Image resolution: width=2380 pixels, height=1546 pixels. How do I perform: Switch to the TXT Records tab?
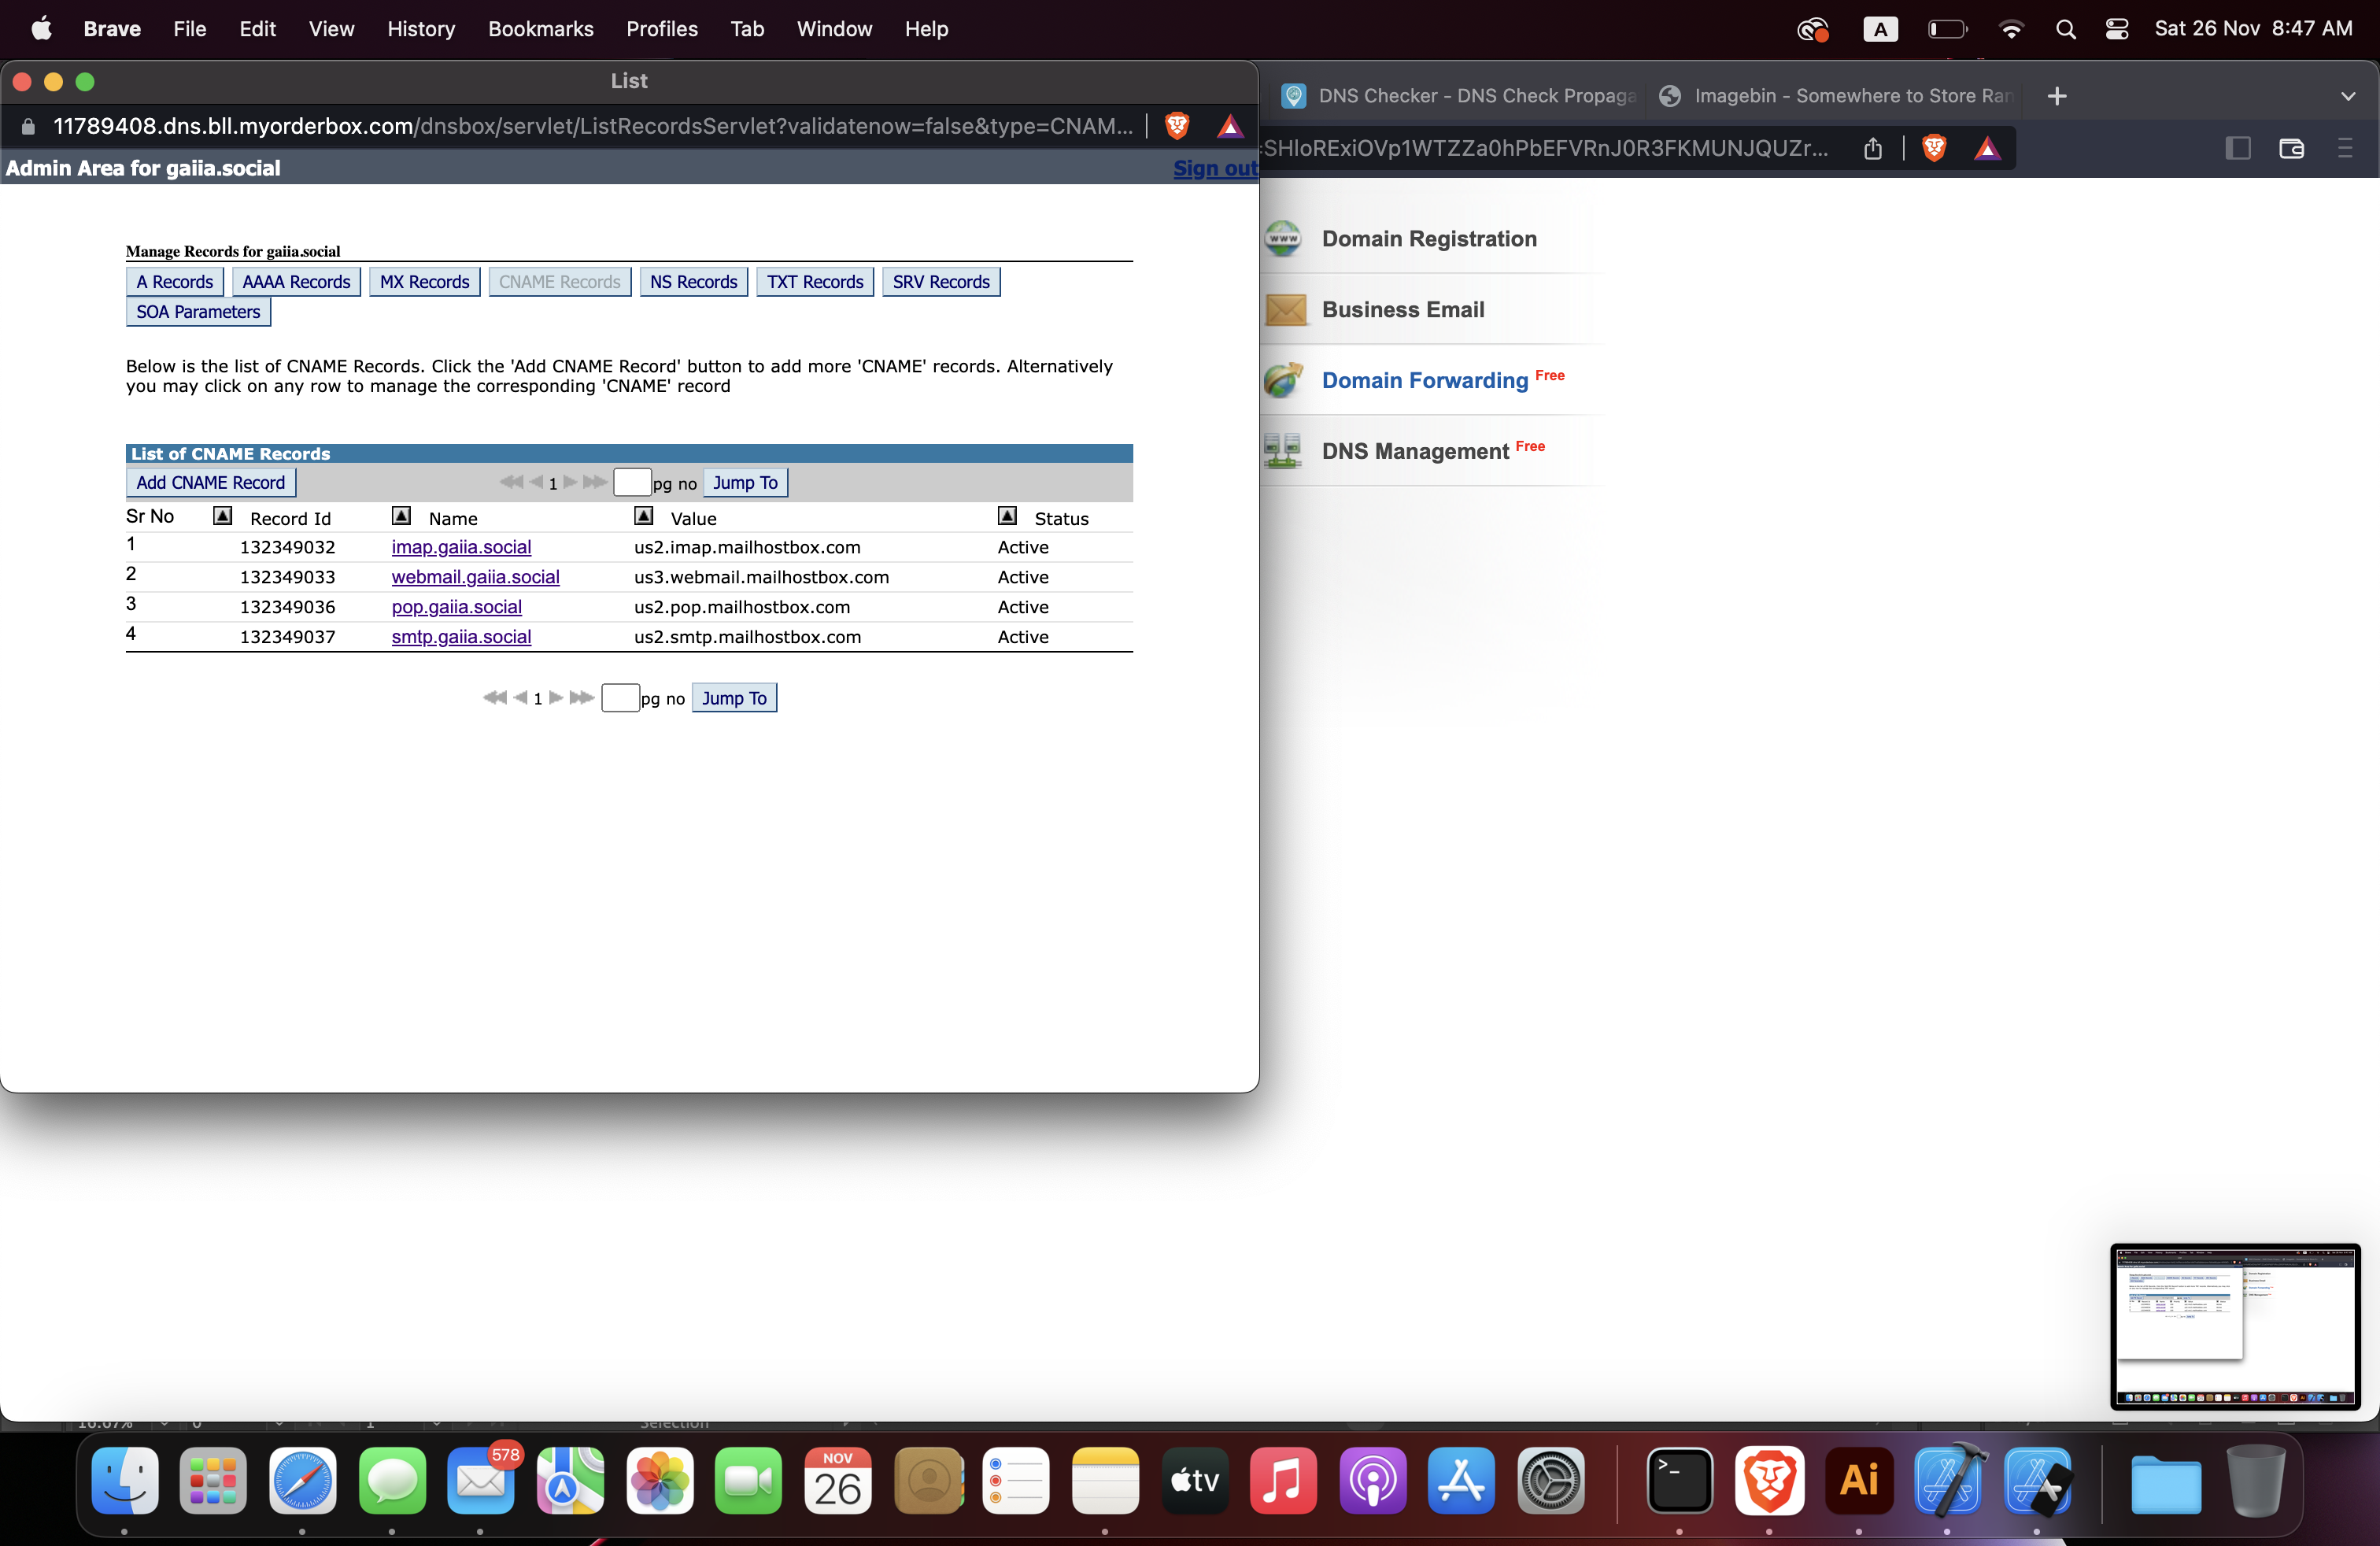pyautogui.click(x=815, y=282)
